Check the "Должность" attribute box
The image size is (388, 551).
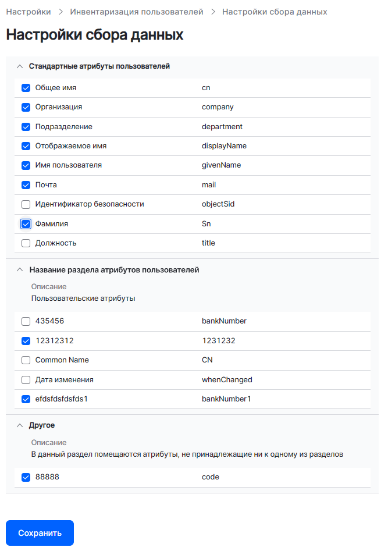tap(26, 243)
